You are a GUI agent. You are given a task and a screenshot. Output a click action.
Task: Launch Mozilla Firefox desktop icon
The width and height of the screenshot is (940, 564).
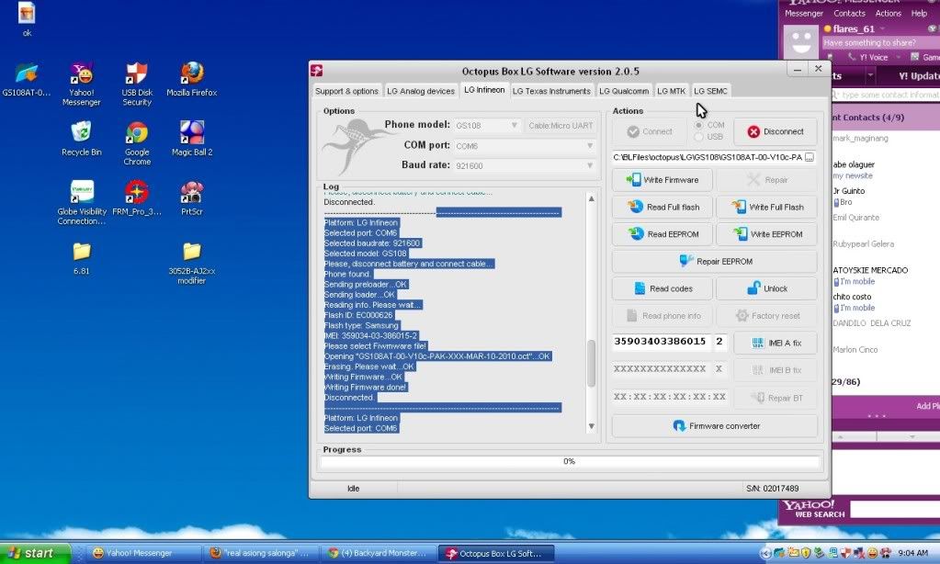coord(192,80)
